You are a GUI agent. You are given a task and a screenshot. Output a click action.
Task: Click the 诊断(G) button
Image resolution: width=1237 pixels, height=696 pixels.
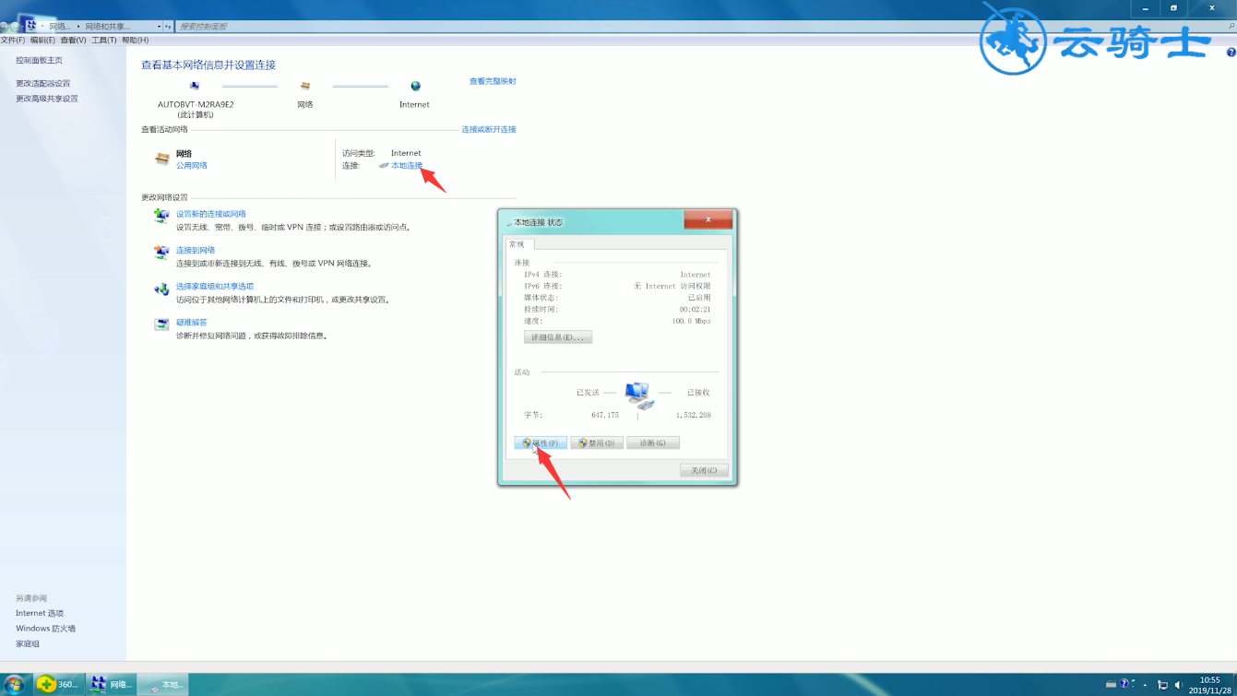click(653, 443)
